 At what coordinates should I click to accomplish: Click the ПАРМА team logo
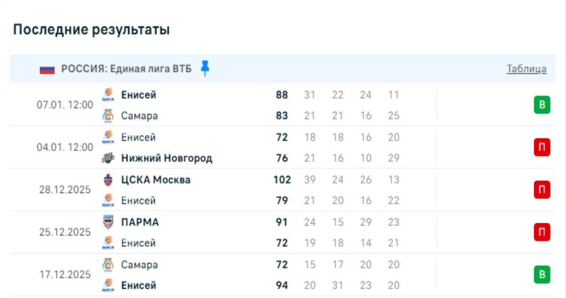pyautogui.click(x=108, y=222)
